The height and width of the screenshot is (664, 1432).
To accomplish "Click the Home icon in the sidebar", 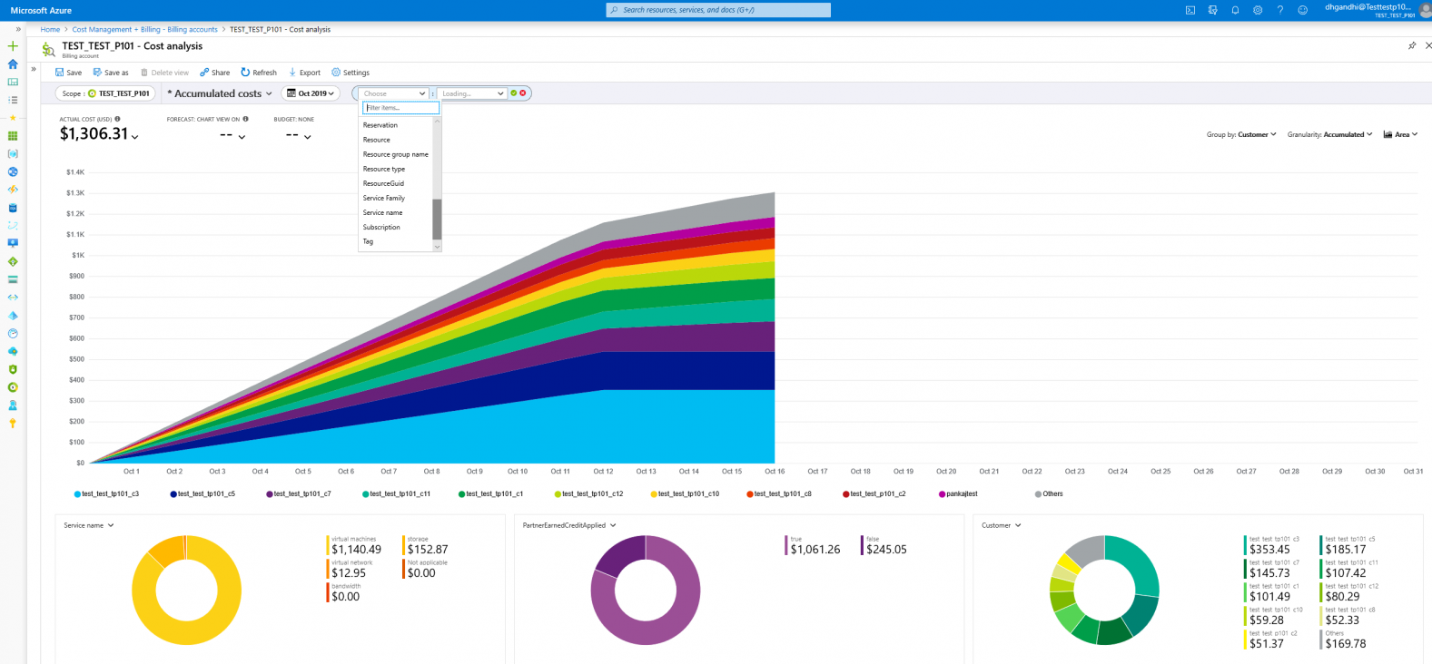I will [13, 63].
